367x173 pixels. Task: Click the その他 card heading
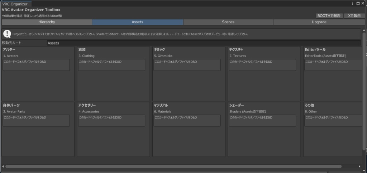tap(309, 105)
